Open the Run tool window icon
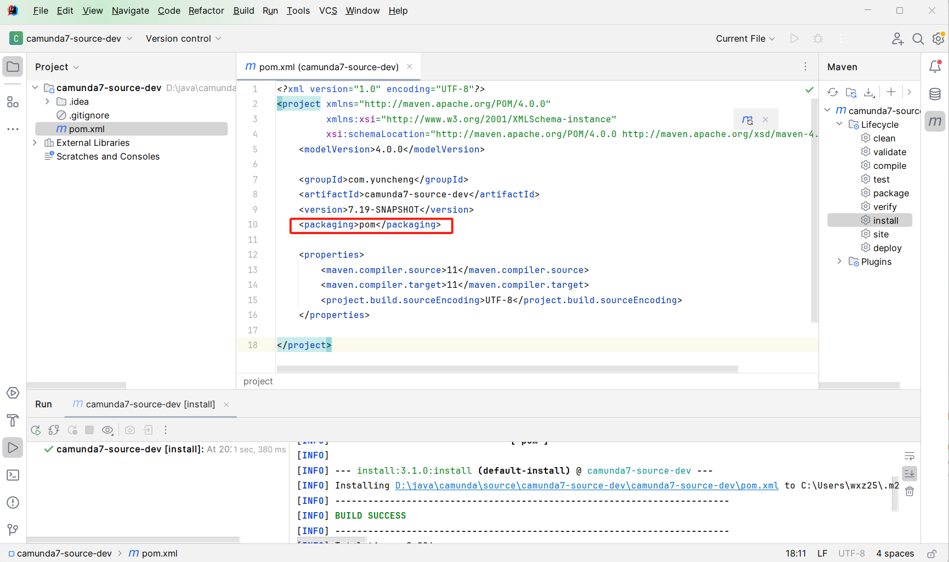Image resolution: width=949 pixels, height=562 pixels. coord(13,448)
